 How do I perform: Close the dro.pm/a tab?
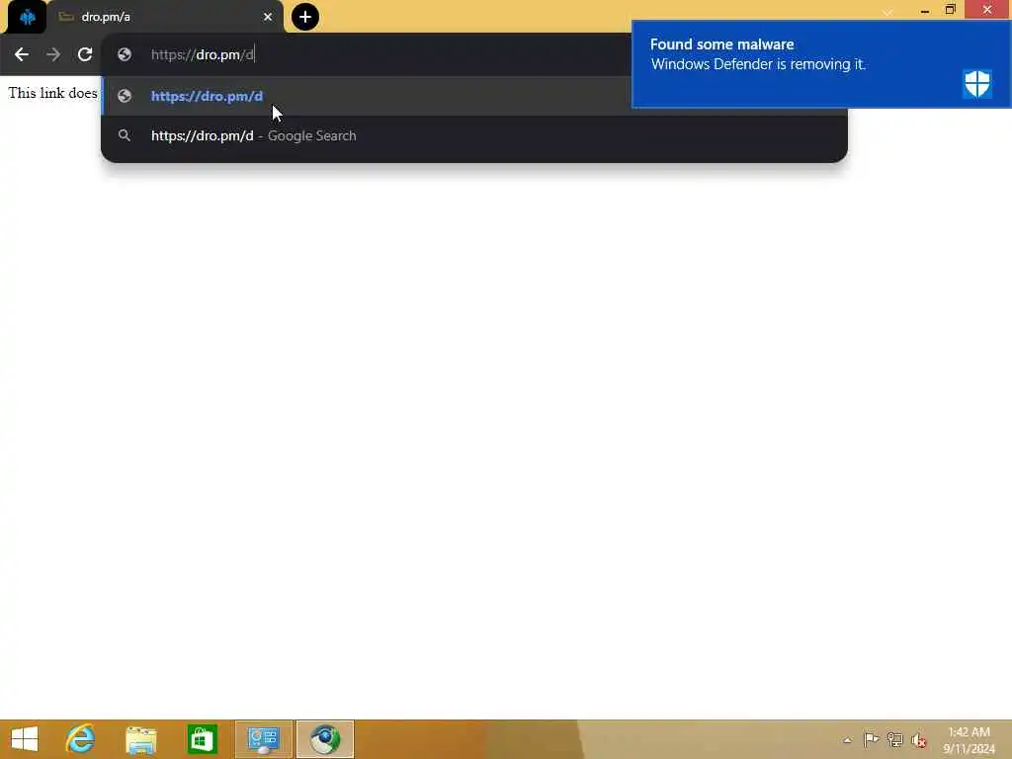267,17
